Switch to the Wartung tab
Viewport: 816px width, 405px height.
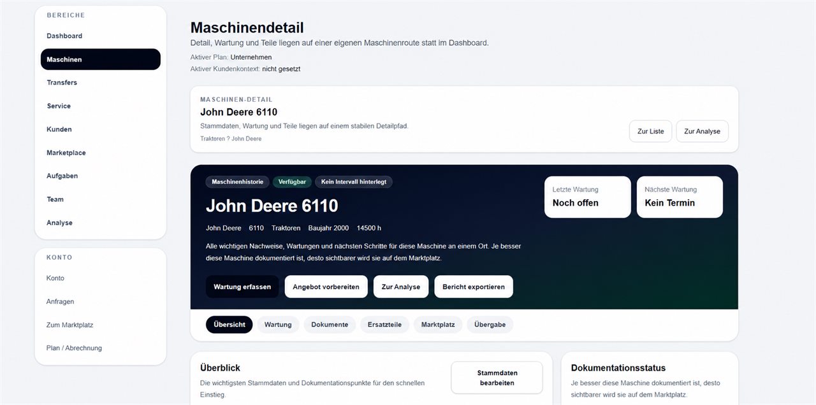point(278,325)
